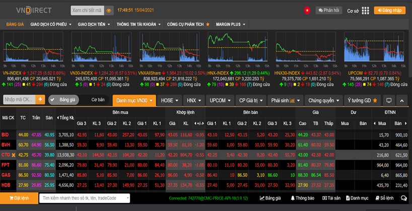This screenshot has height=211, width=412.
Task: Expand the HOSE dropdown
Action: click(x=169, y=100)
